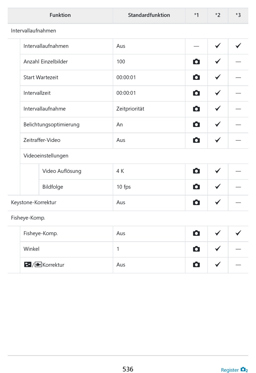This screenshot has width=256, height=373.
Task: Click the camera icon in Anzahl Einzelbilder row
Action: pos(196,62)
